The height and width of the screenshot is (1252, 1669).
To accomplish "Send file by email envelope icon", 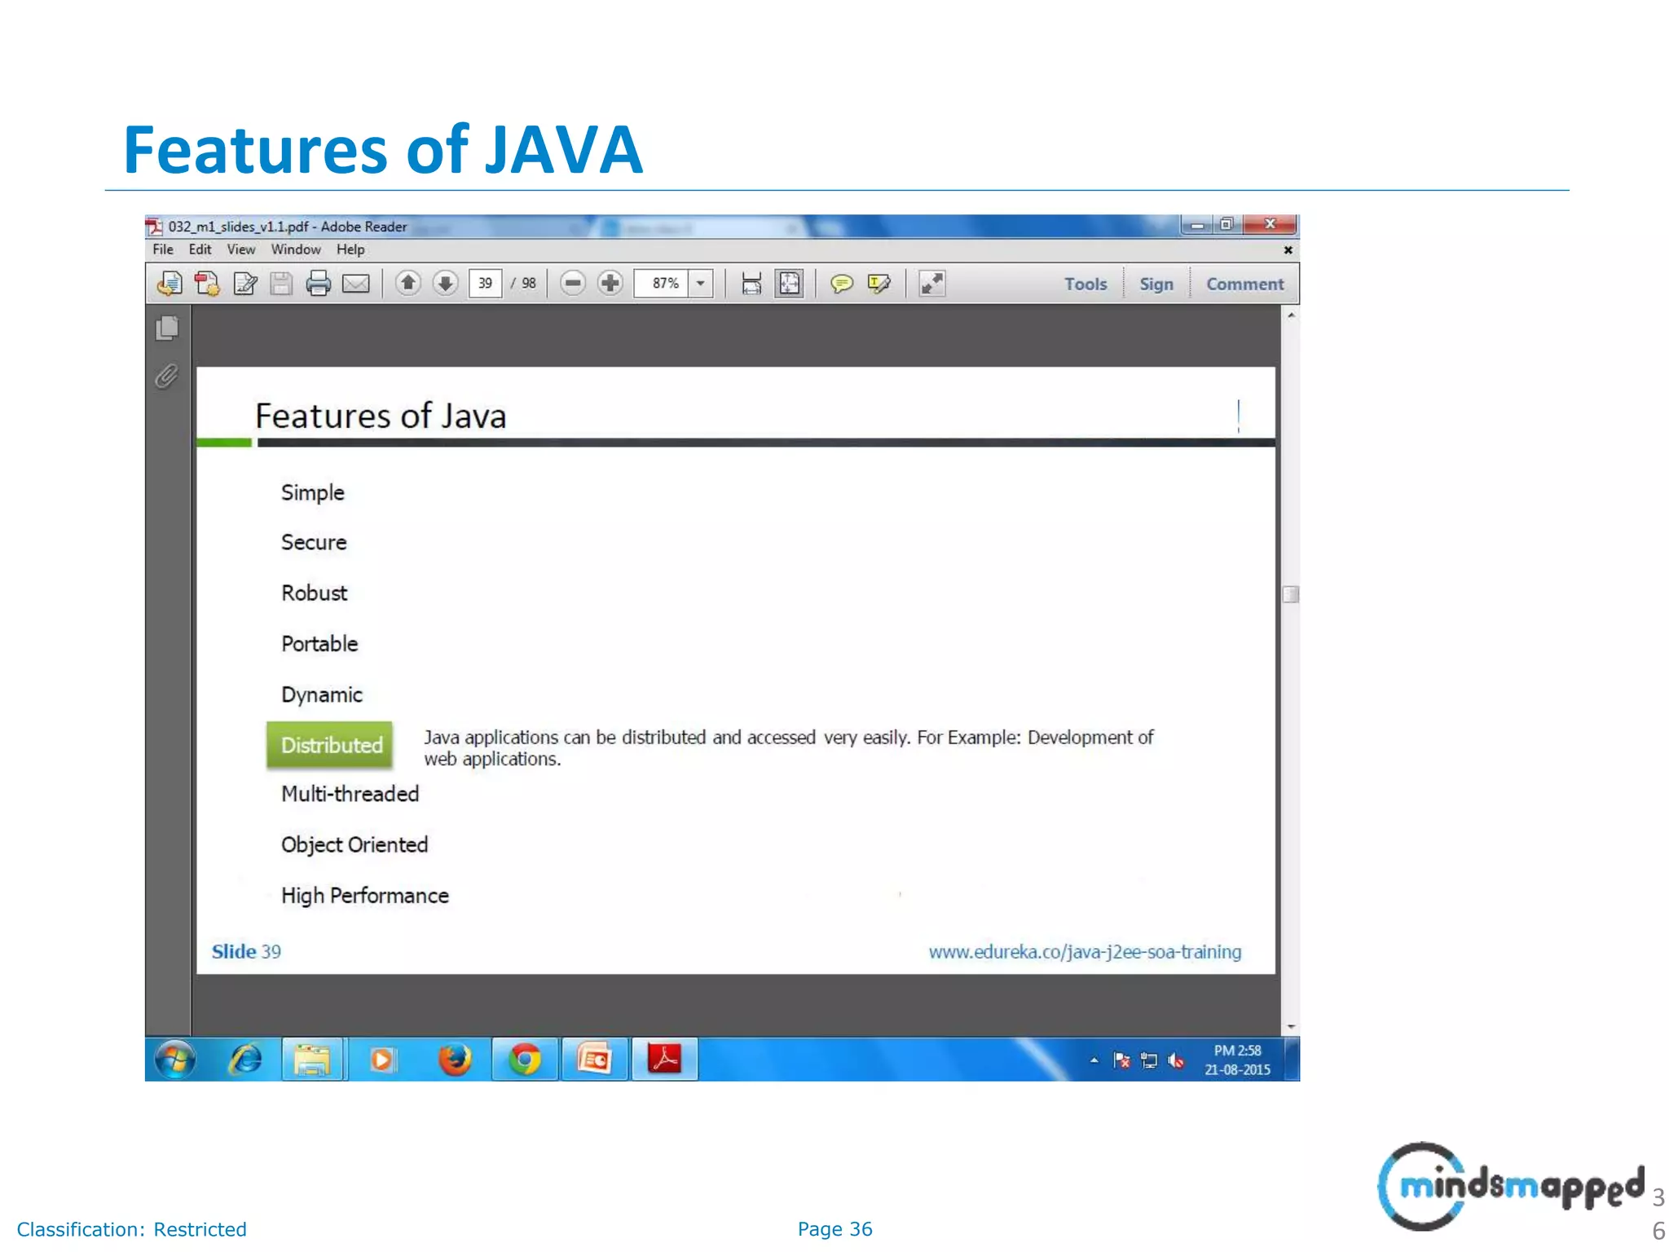I will tap(356, 284).
